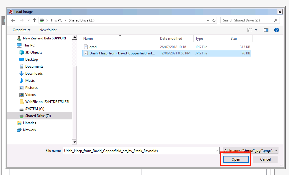The height and width of the screenshot is (175, 289).
Task: Open Videos in the navigation pane
Action: point(27,95)
